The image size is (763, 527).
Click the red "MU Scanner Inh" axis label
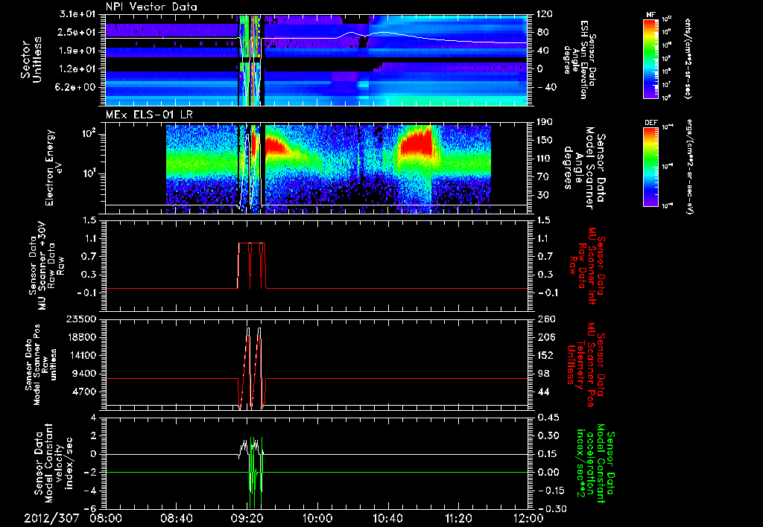click(587, 266)
